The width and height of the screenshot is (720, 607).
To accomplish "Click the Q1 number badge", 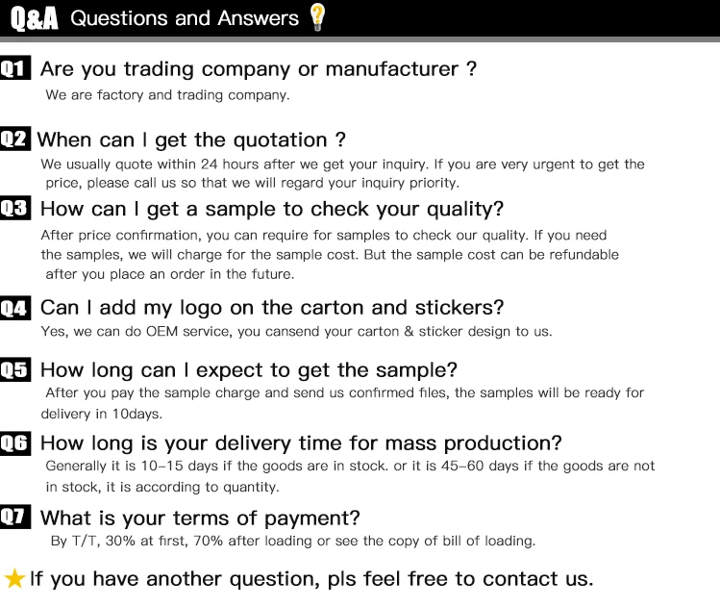I will coord(15,68).
